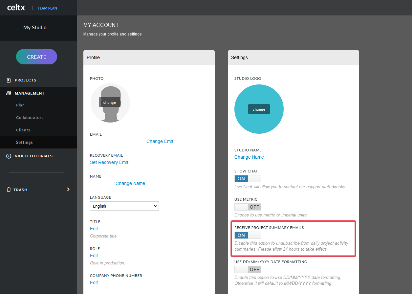
Task: Click the Live Chat description text
Action: [290, 187]
